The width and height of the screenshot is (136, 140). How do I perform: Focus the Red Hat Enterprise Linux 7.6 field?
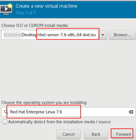coord(68,112)
